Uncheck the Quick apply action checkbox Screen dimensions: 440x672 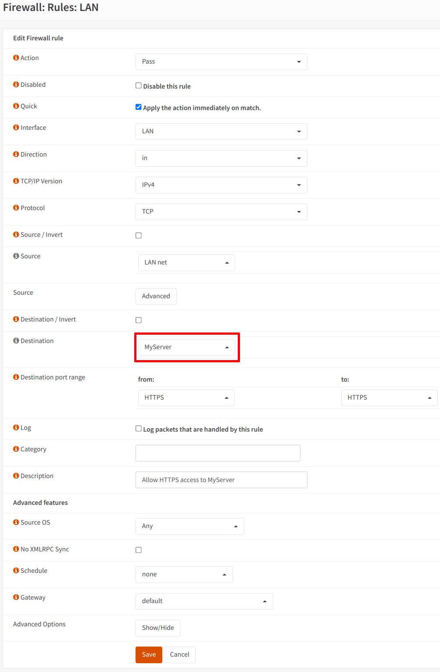(139, 107)
